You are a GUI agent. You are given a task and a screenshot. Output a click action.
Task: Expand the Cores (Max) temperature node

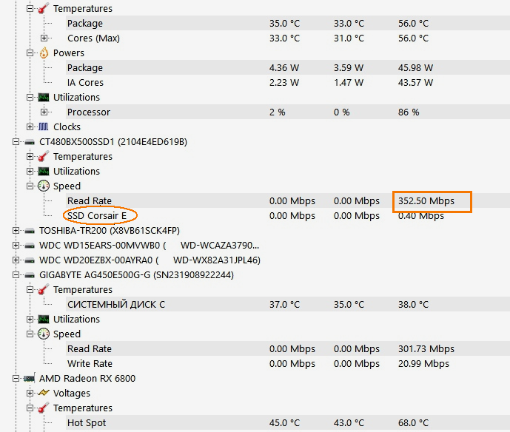[44, 38]
